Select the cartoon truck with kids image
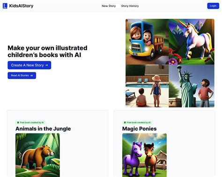Image resolution: width=222 pixels, height=177 pixels. point(147,42)
